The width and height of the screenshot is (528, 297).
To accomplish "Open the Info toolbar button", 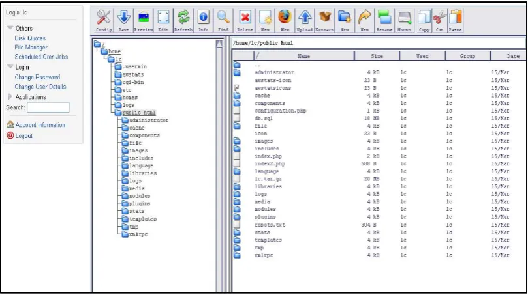I will [204, 20].
